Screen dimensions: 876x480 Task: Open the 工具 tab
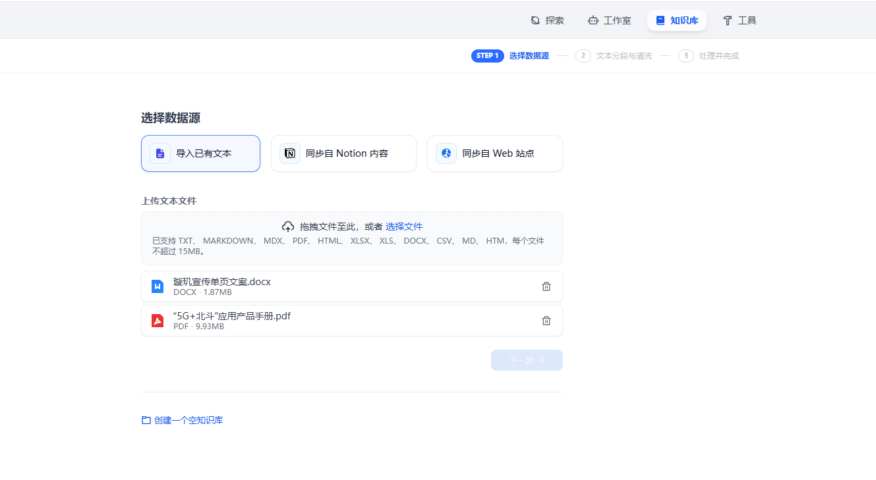coord(740,20)
